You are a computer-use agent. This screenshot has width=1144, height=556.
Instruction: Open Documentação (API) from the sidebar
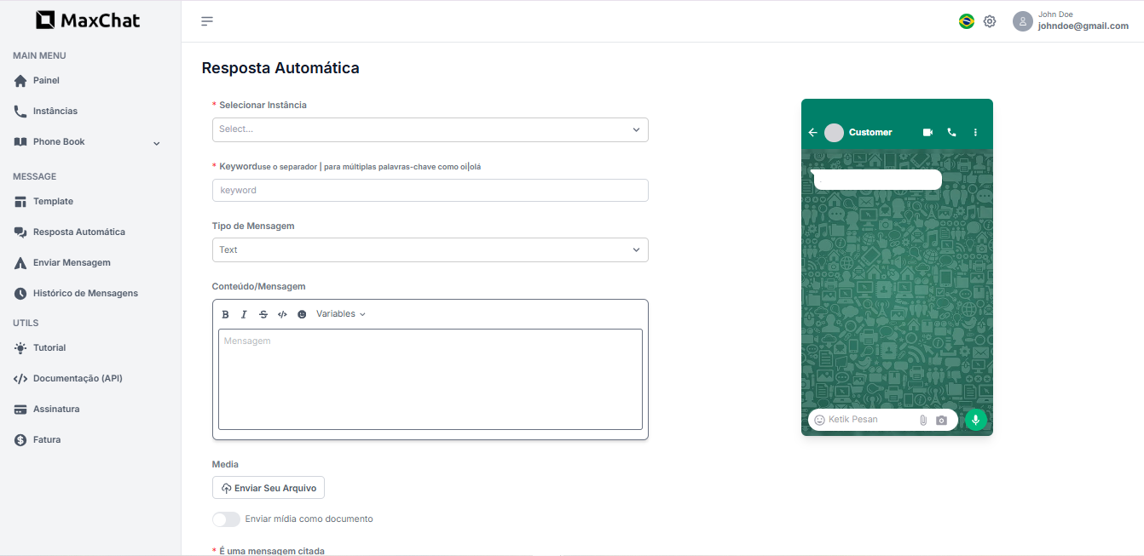[x=78, y=378]
